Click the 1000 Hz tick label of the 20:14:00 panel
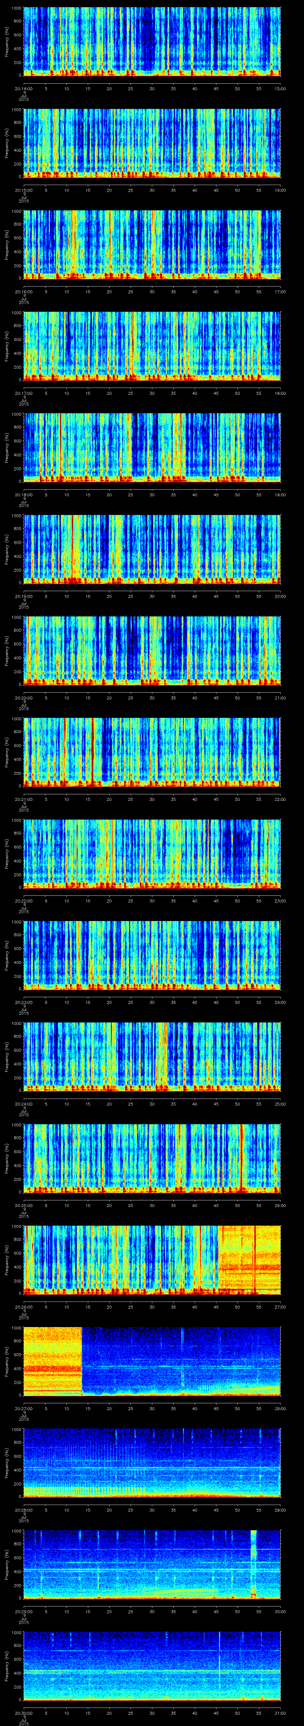Viewport: 304px width, 1726px height. [x=17, y=9]
